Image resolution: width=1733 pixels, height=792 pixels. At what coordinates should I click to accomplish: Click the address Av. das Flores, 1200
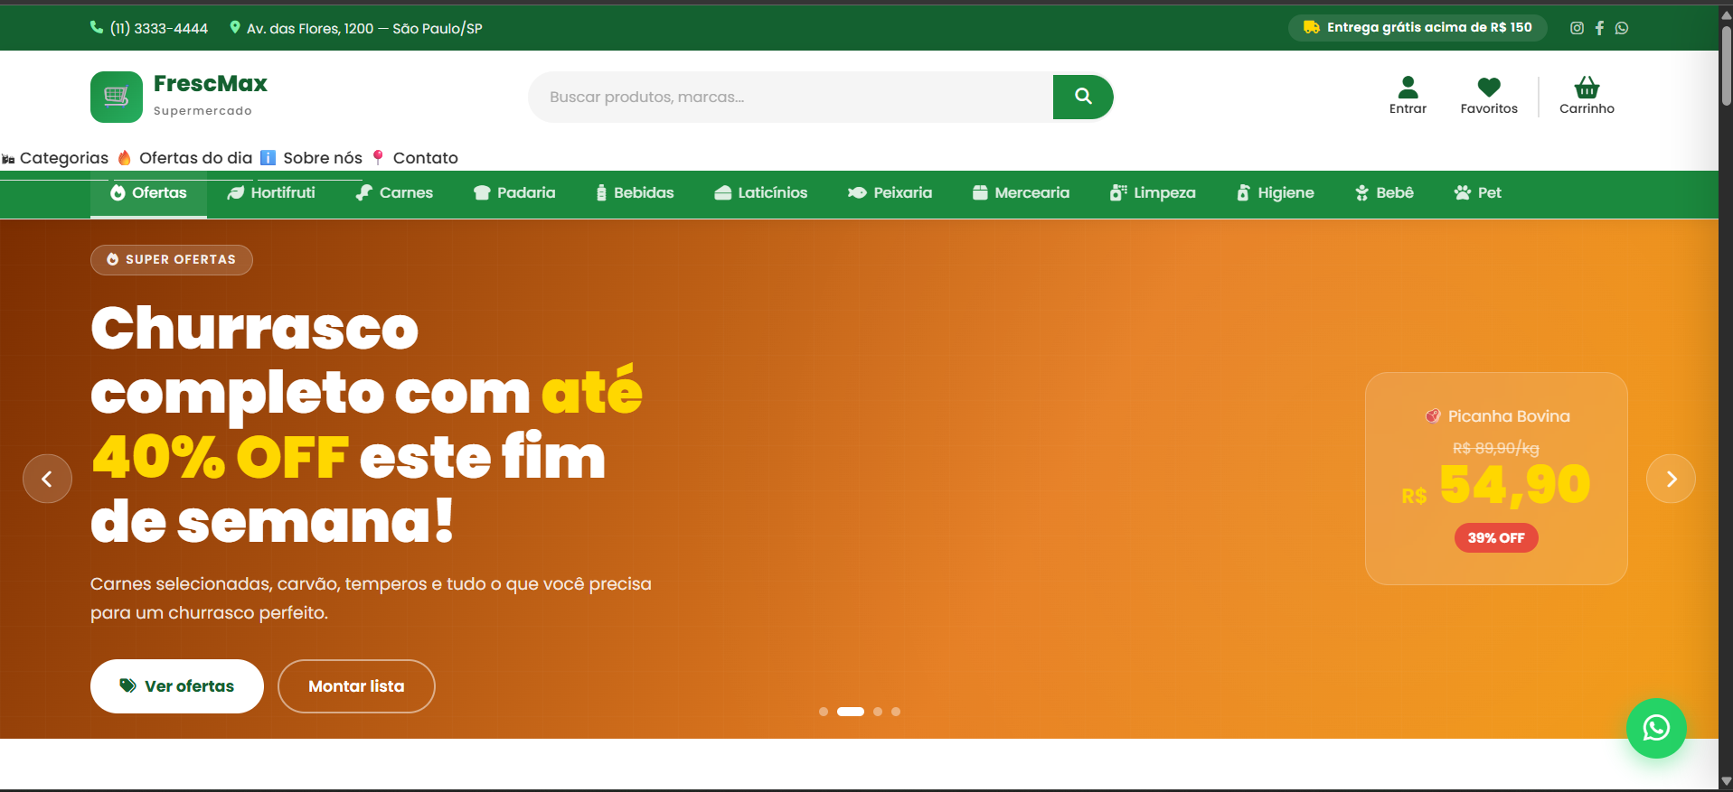click(356, 28)
